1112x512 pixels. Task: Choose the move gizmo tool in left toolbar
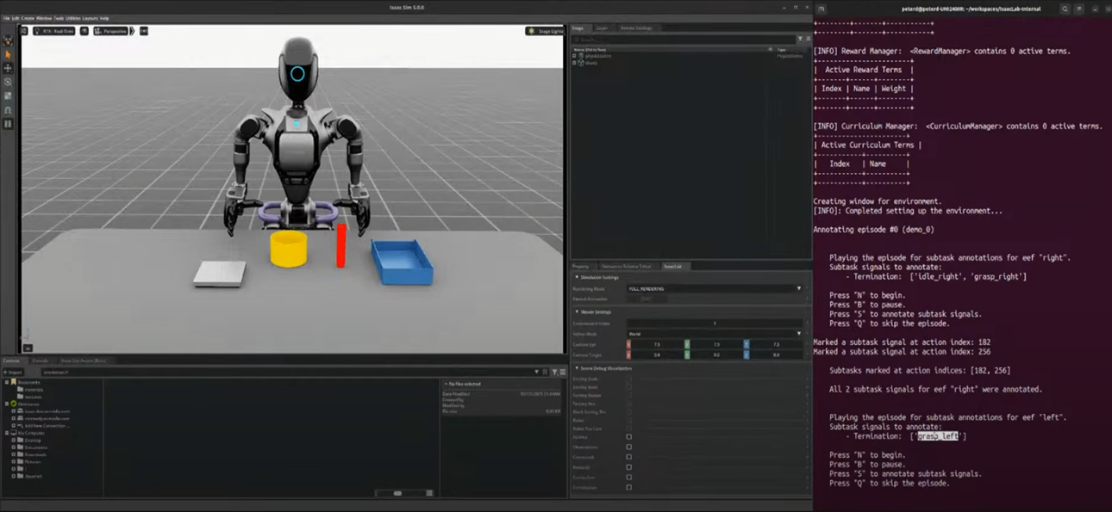pyautogui.click(x=9, y=68)
